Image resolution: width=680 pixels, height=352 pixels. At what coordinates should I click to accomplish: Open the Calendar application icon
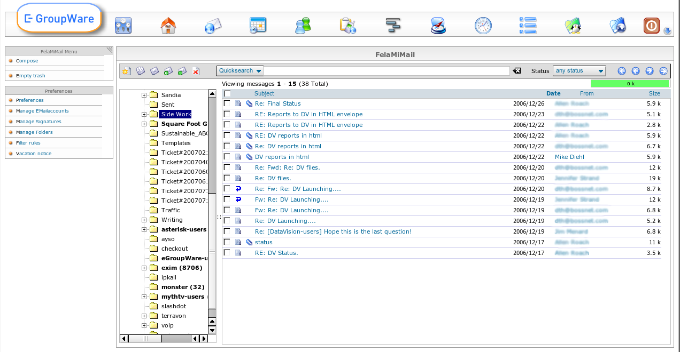point(258,25)
